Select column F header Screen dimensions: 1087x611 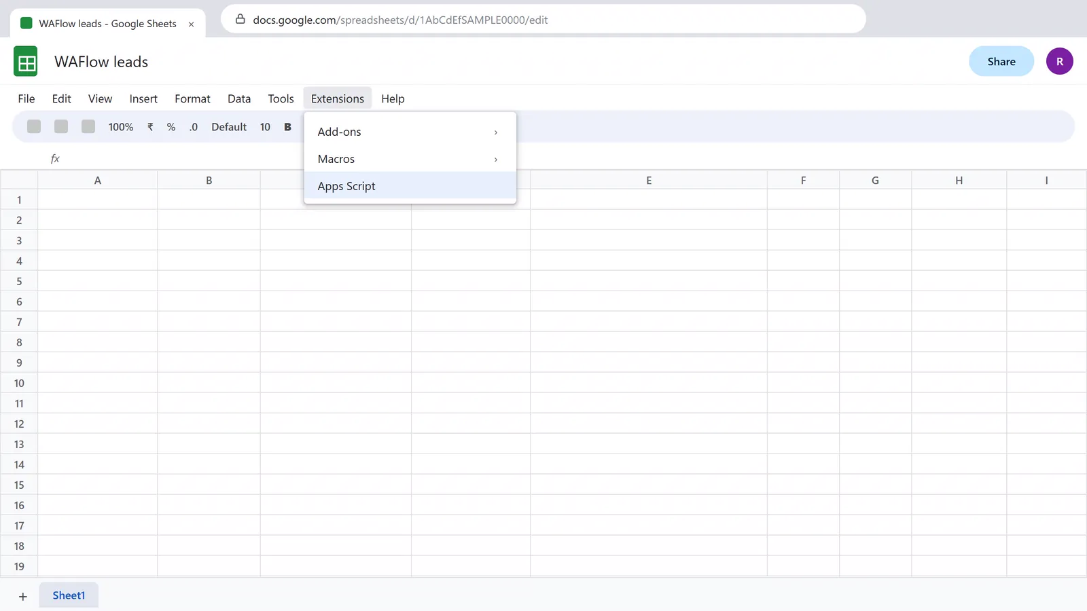pos(803,180)
